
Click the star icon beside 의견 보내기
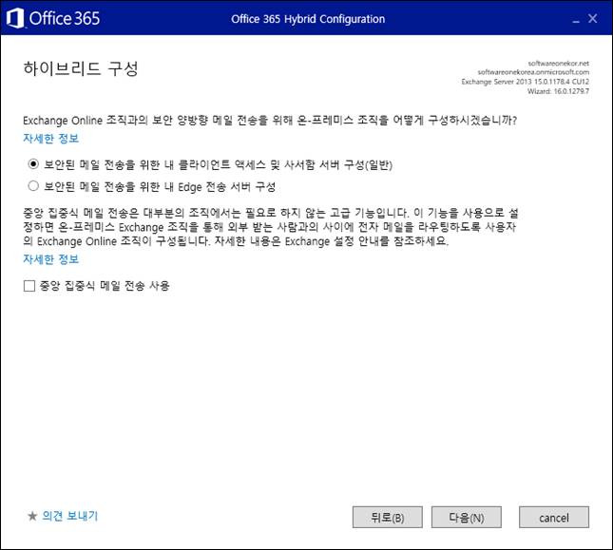coord(32,516)
